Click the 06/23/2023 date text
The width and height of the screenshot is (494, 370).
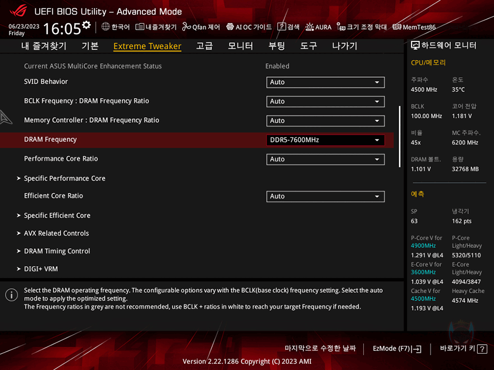pyautogui.click(x=24, y=26)
